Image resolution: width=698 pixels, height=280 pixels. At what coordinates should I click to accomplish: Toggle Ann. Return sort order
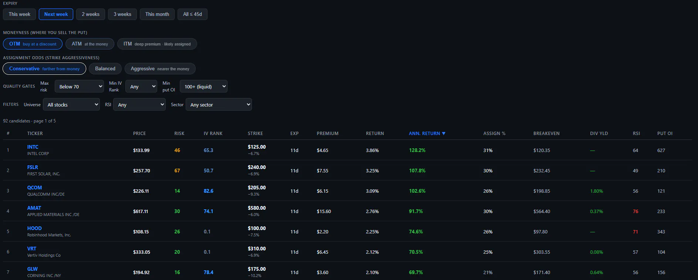point(427,134)
